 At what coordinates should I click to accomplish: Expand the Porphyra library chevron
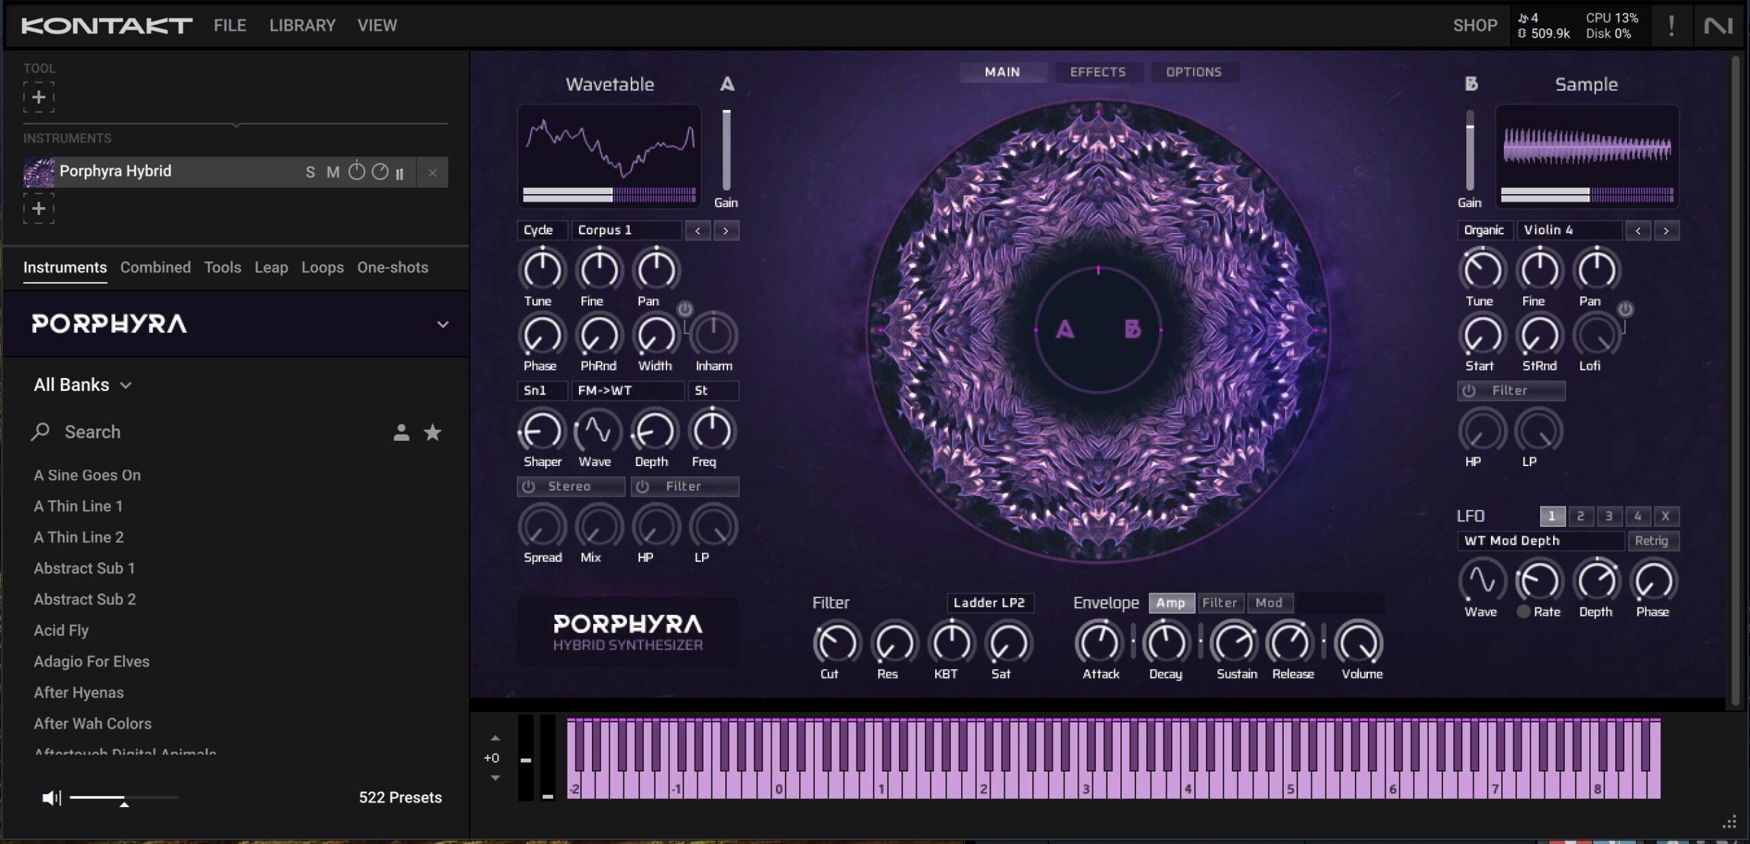tap(443, 324)
